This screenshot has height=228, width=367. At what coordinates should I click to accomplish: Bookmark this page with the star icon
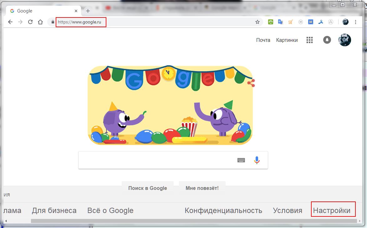click(x=257, y=22)
